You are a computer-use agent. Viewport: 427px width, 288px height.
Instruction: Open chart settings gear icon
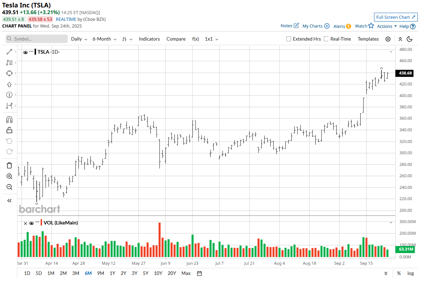[388, 39]
